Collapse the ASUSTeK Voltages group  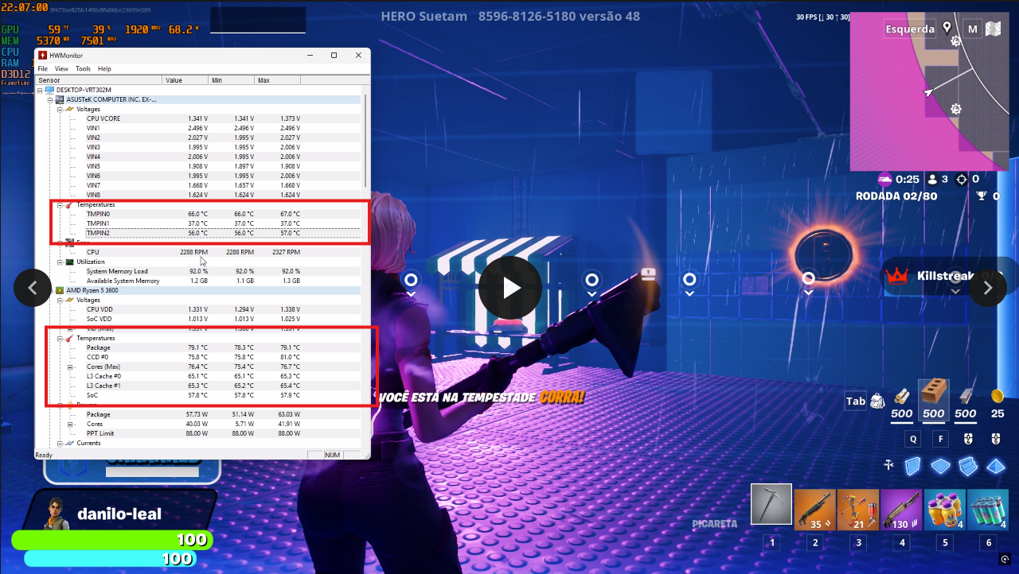[60, 109]
